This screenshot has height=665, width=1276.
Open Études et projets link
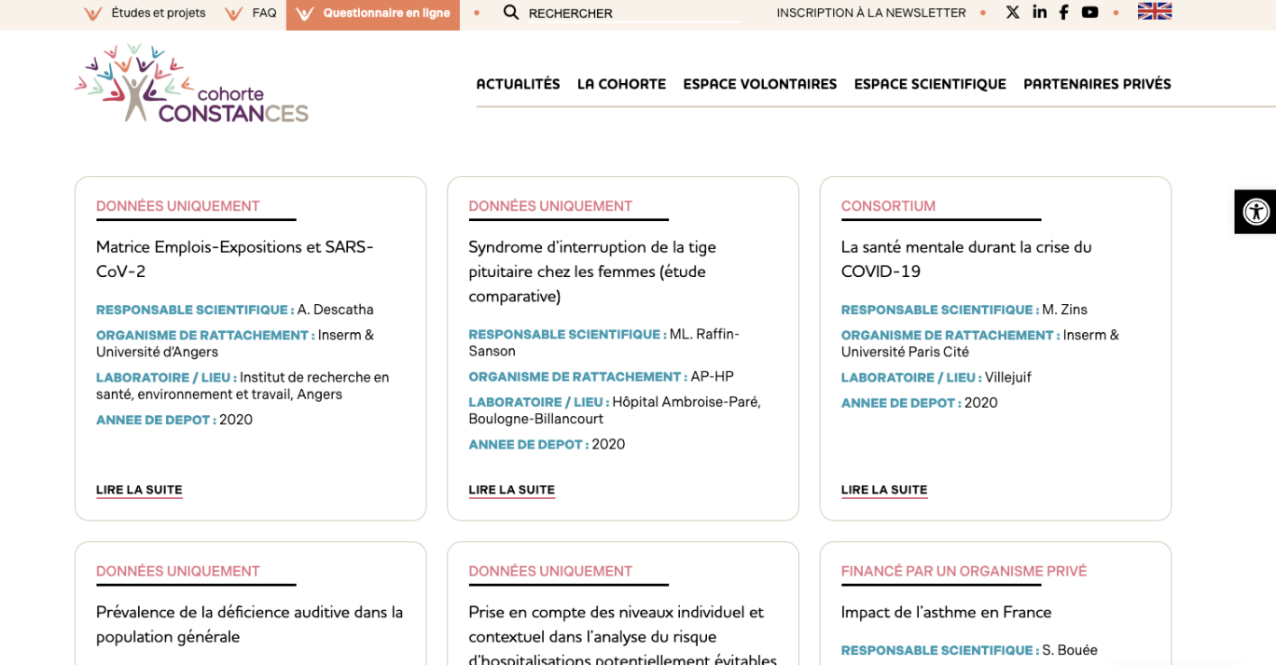pos(159,13)
